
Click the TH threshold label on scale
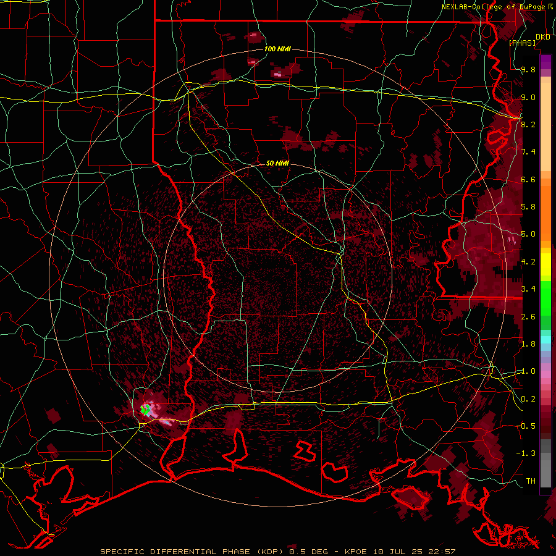point(531,481)
